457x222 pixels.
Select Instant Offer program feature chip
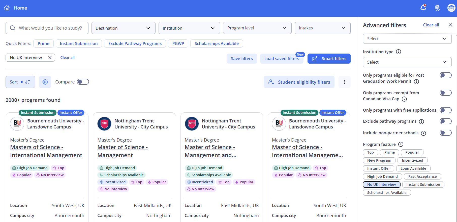click(378, 168)
